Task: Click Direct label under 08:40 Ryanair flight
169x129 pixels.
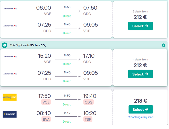Action: pos(67,122)
